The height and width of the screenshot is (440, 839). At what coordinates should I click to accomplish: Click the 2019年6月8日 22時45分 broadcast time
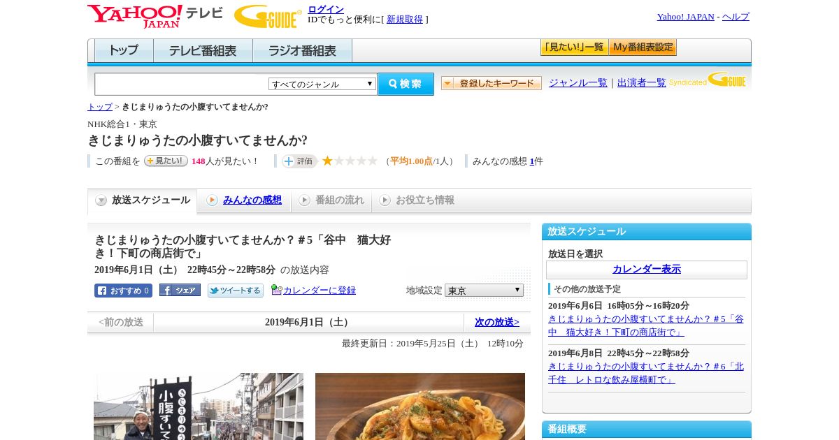pyautogui.click(x=619, y=353)
